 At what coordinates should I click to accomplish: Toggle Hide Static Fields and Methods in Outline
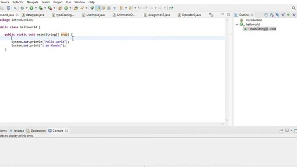(x=283, y=15)
